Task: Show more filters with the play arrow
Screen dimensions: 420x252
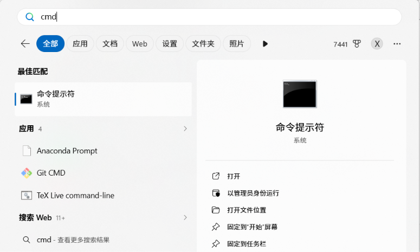Action: click(265, 44)
